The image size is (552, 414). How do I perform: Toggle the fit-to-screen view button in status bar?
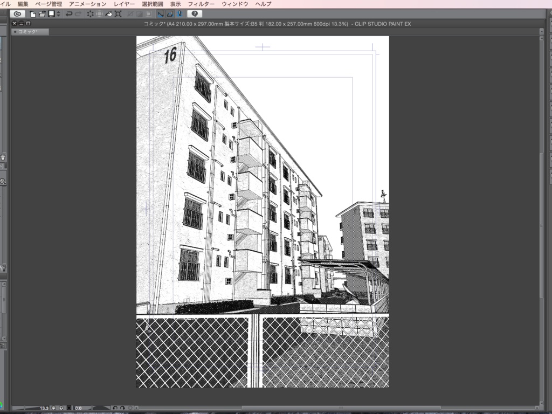[x=68, y=408]
